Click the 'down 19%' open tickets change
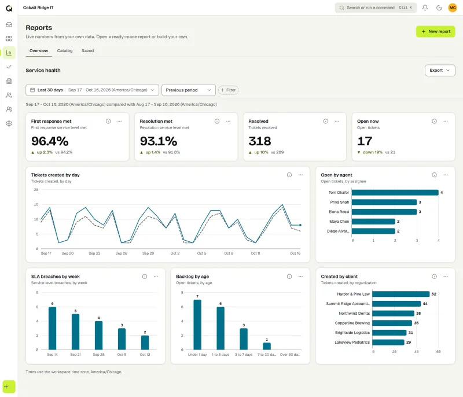The width and height of the screenshot is (463, 397). pyautogui.click(x=372, y=152)
